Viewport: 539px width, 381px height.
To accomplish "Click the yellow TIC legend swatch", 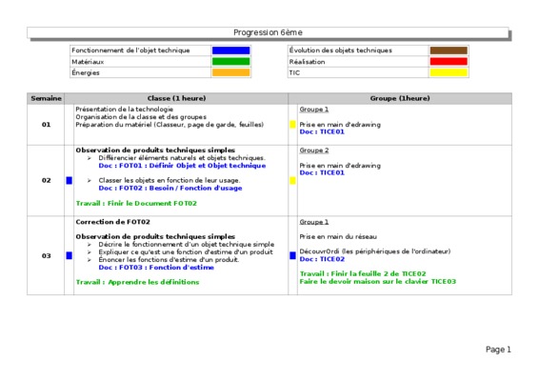I will pyautogui.click(x=449, y=72).
